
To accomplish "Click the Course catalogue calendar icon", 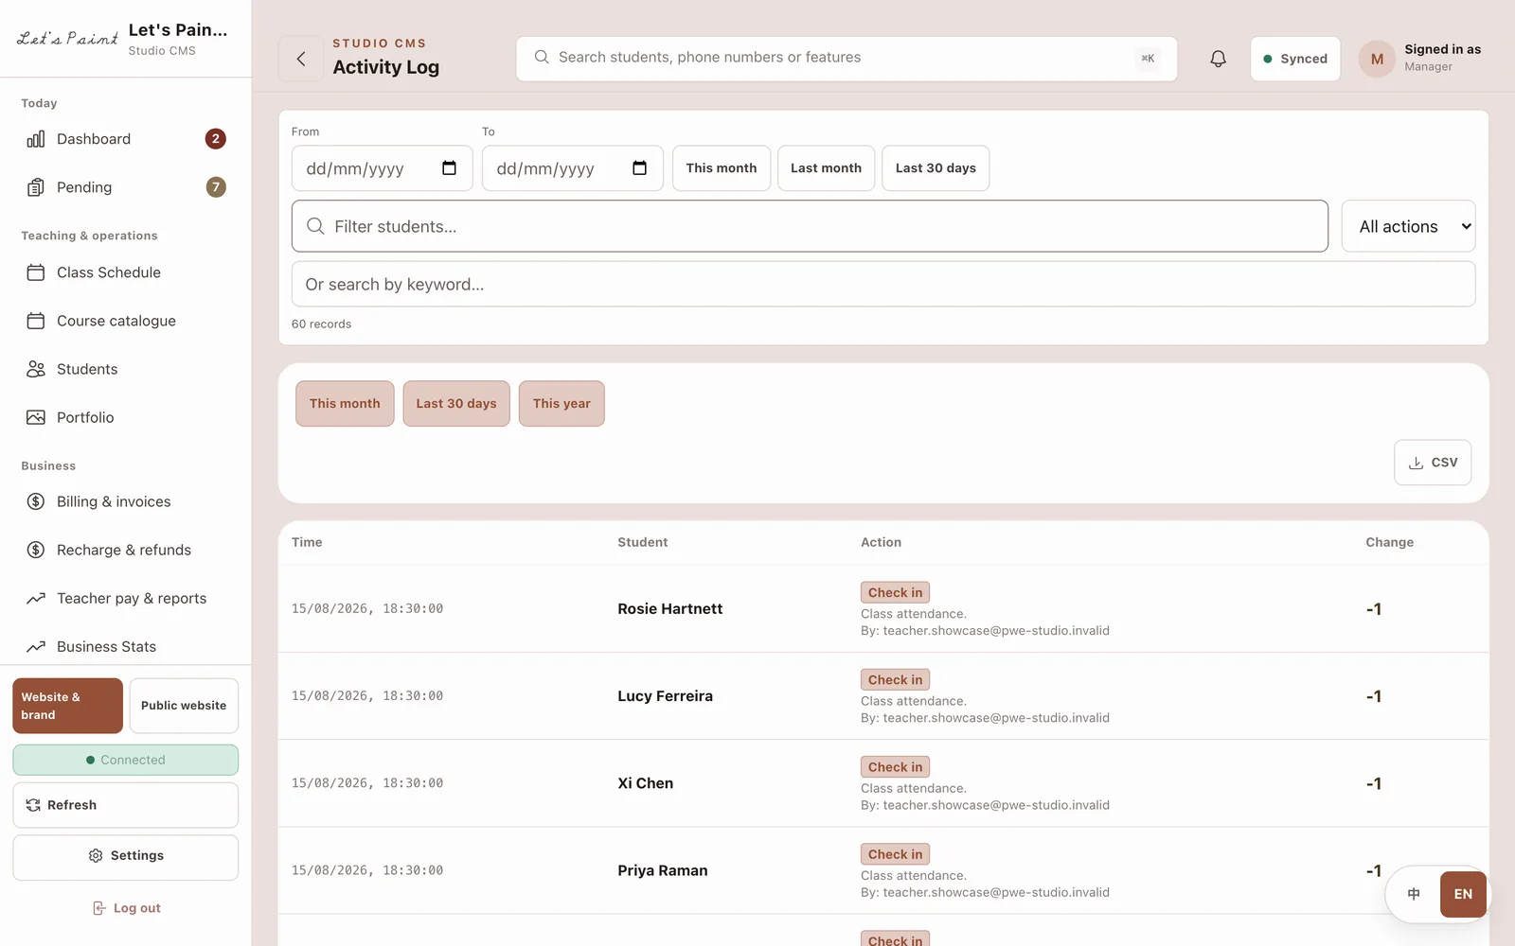I will [x=36, y=321].
